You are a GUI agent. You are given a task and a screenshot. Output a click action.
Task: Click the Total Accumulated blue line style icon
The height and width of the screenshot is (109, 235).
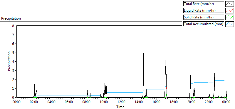pos(230,24)
